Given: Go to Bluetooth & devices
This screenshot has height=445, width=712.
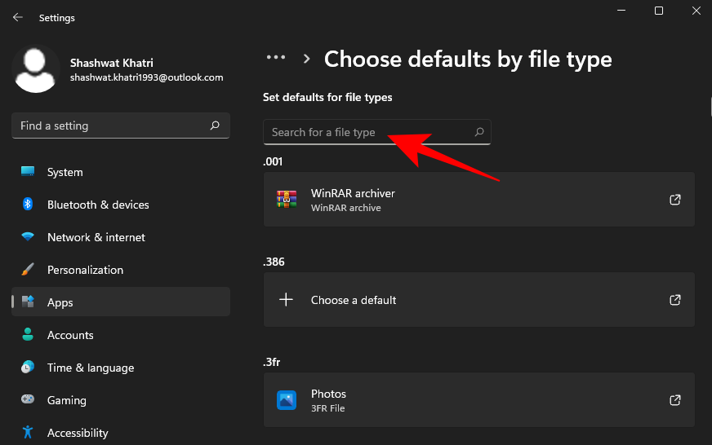Looking at the screenshot, I should tap(98, 205).
